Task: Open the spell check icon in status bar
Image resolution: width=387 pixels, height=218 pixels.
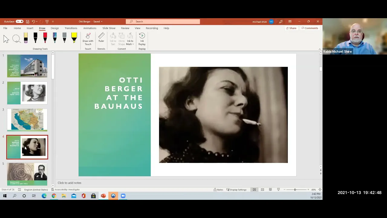Action: tap(19, 190)
